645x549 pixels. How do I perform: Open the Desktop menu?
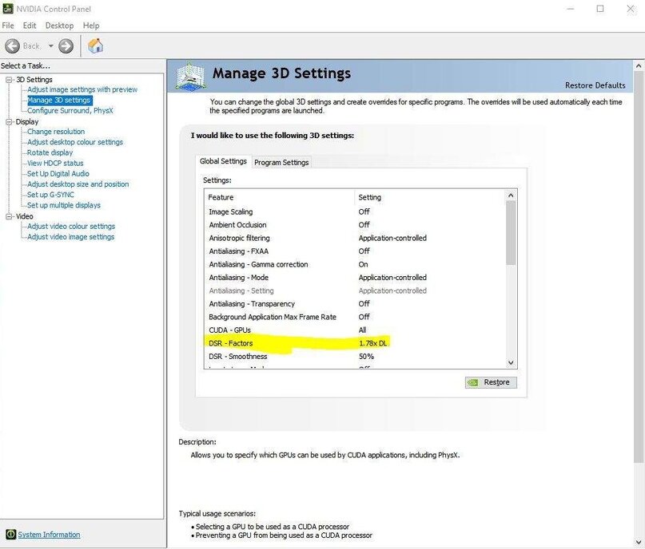tap(60, 26)
